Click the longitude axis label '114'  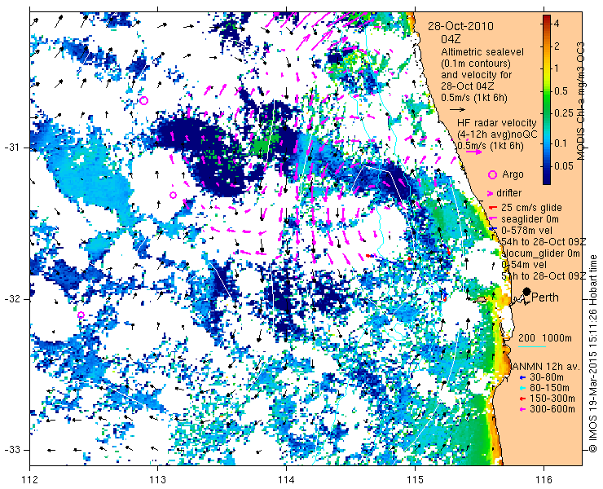(x=286, y=480)
